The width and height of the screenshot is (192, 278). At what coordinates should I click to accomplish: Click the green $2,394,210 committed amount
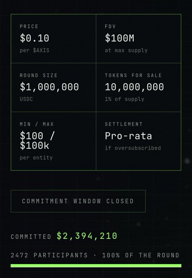pos(87,236)
